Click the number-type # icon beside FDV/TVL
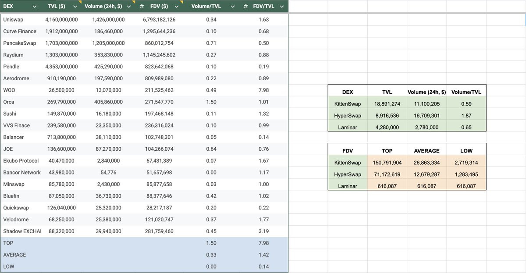 [x=245, y=7]
